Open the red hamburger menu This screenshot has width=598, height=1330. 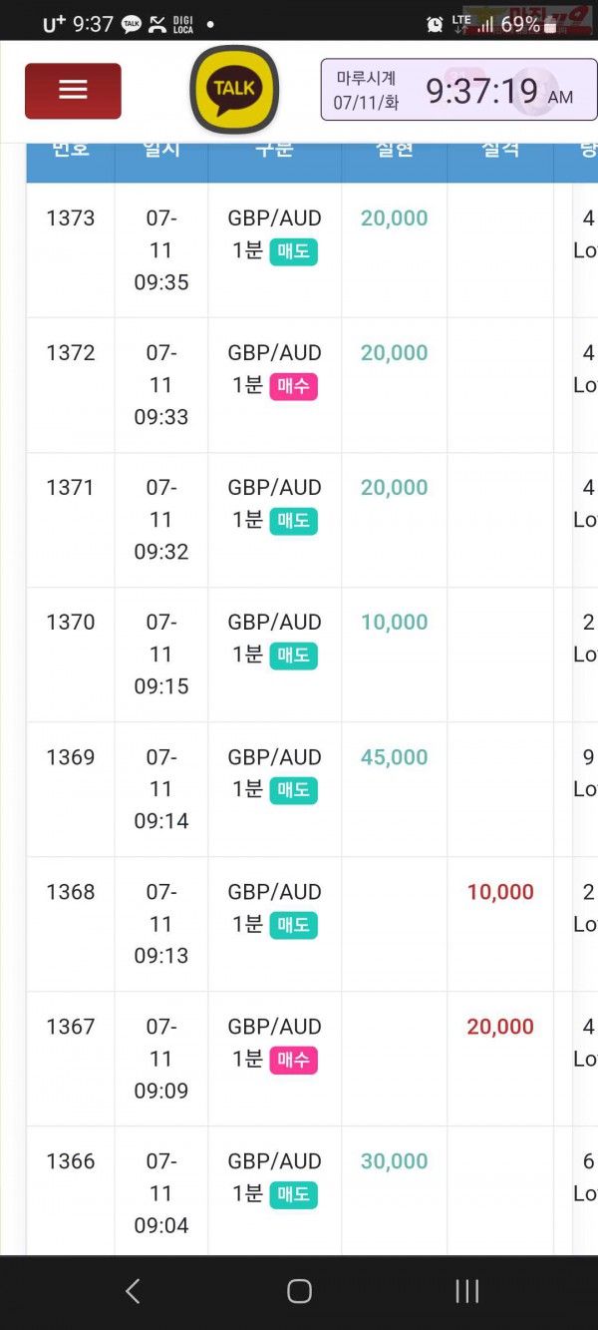pyautogui.click(x=73, y=91)
